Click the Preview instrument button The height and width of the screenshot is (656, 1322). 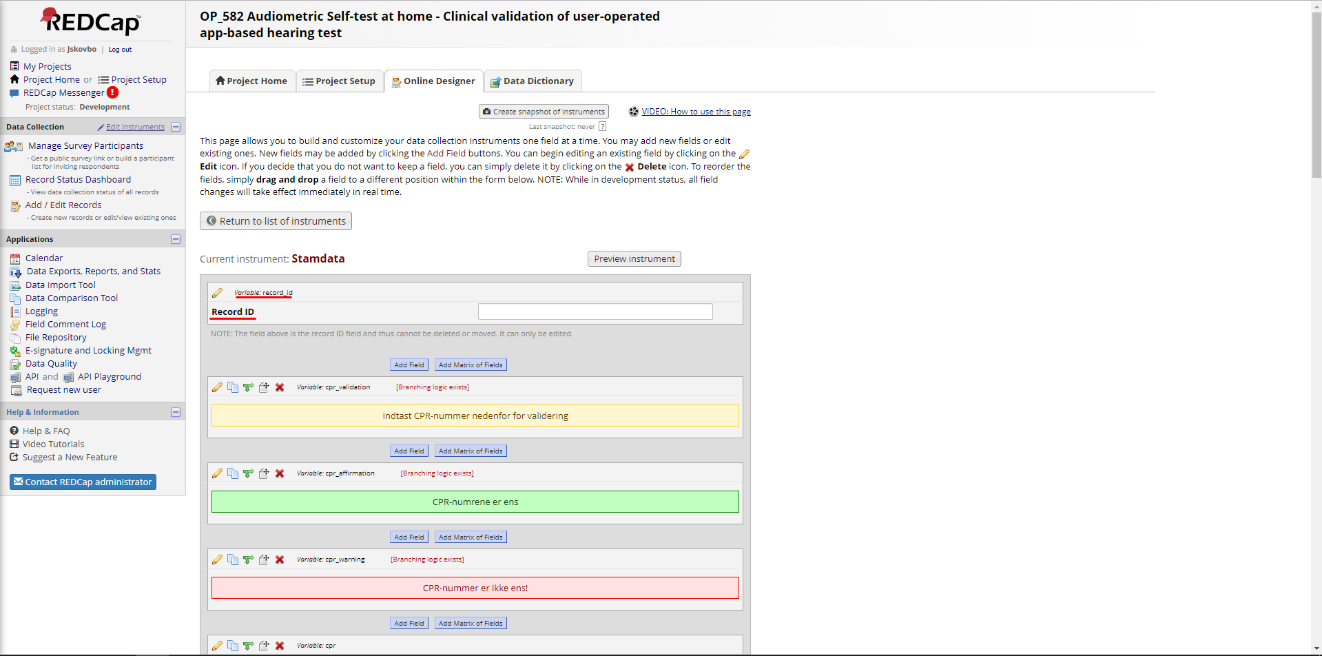[x=634, y=258]
